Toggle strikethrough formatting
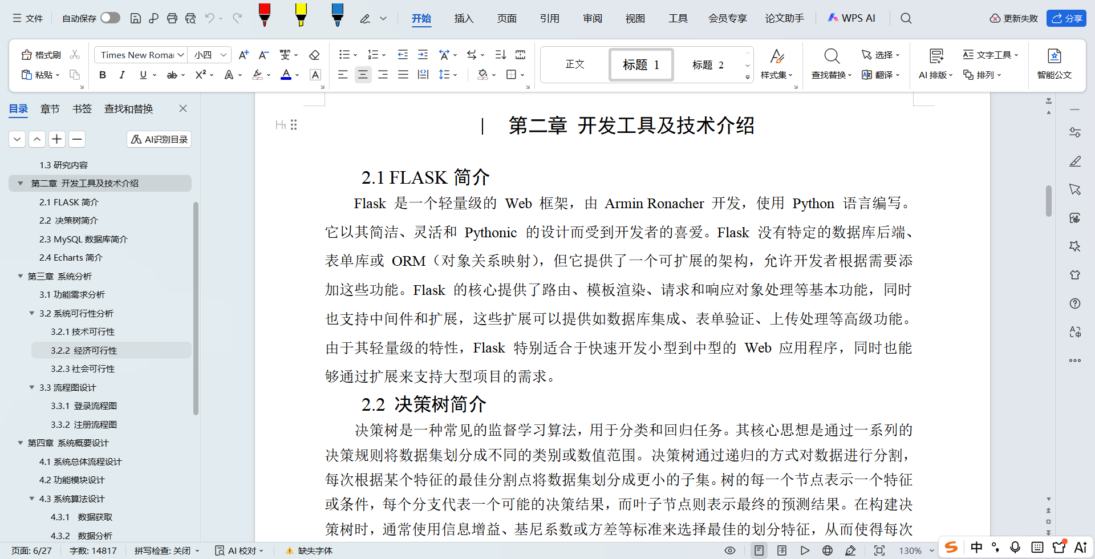The image size is (1095, 559). tap(172, 75)
